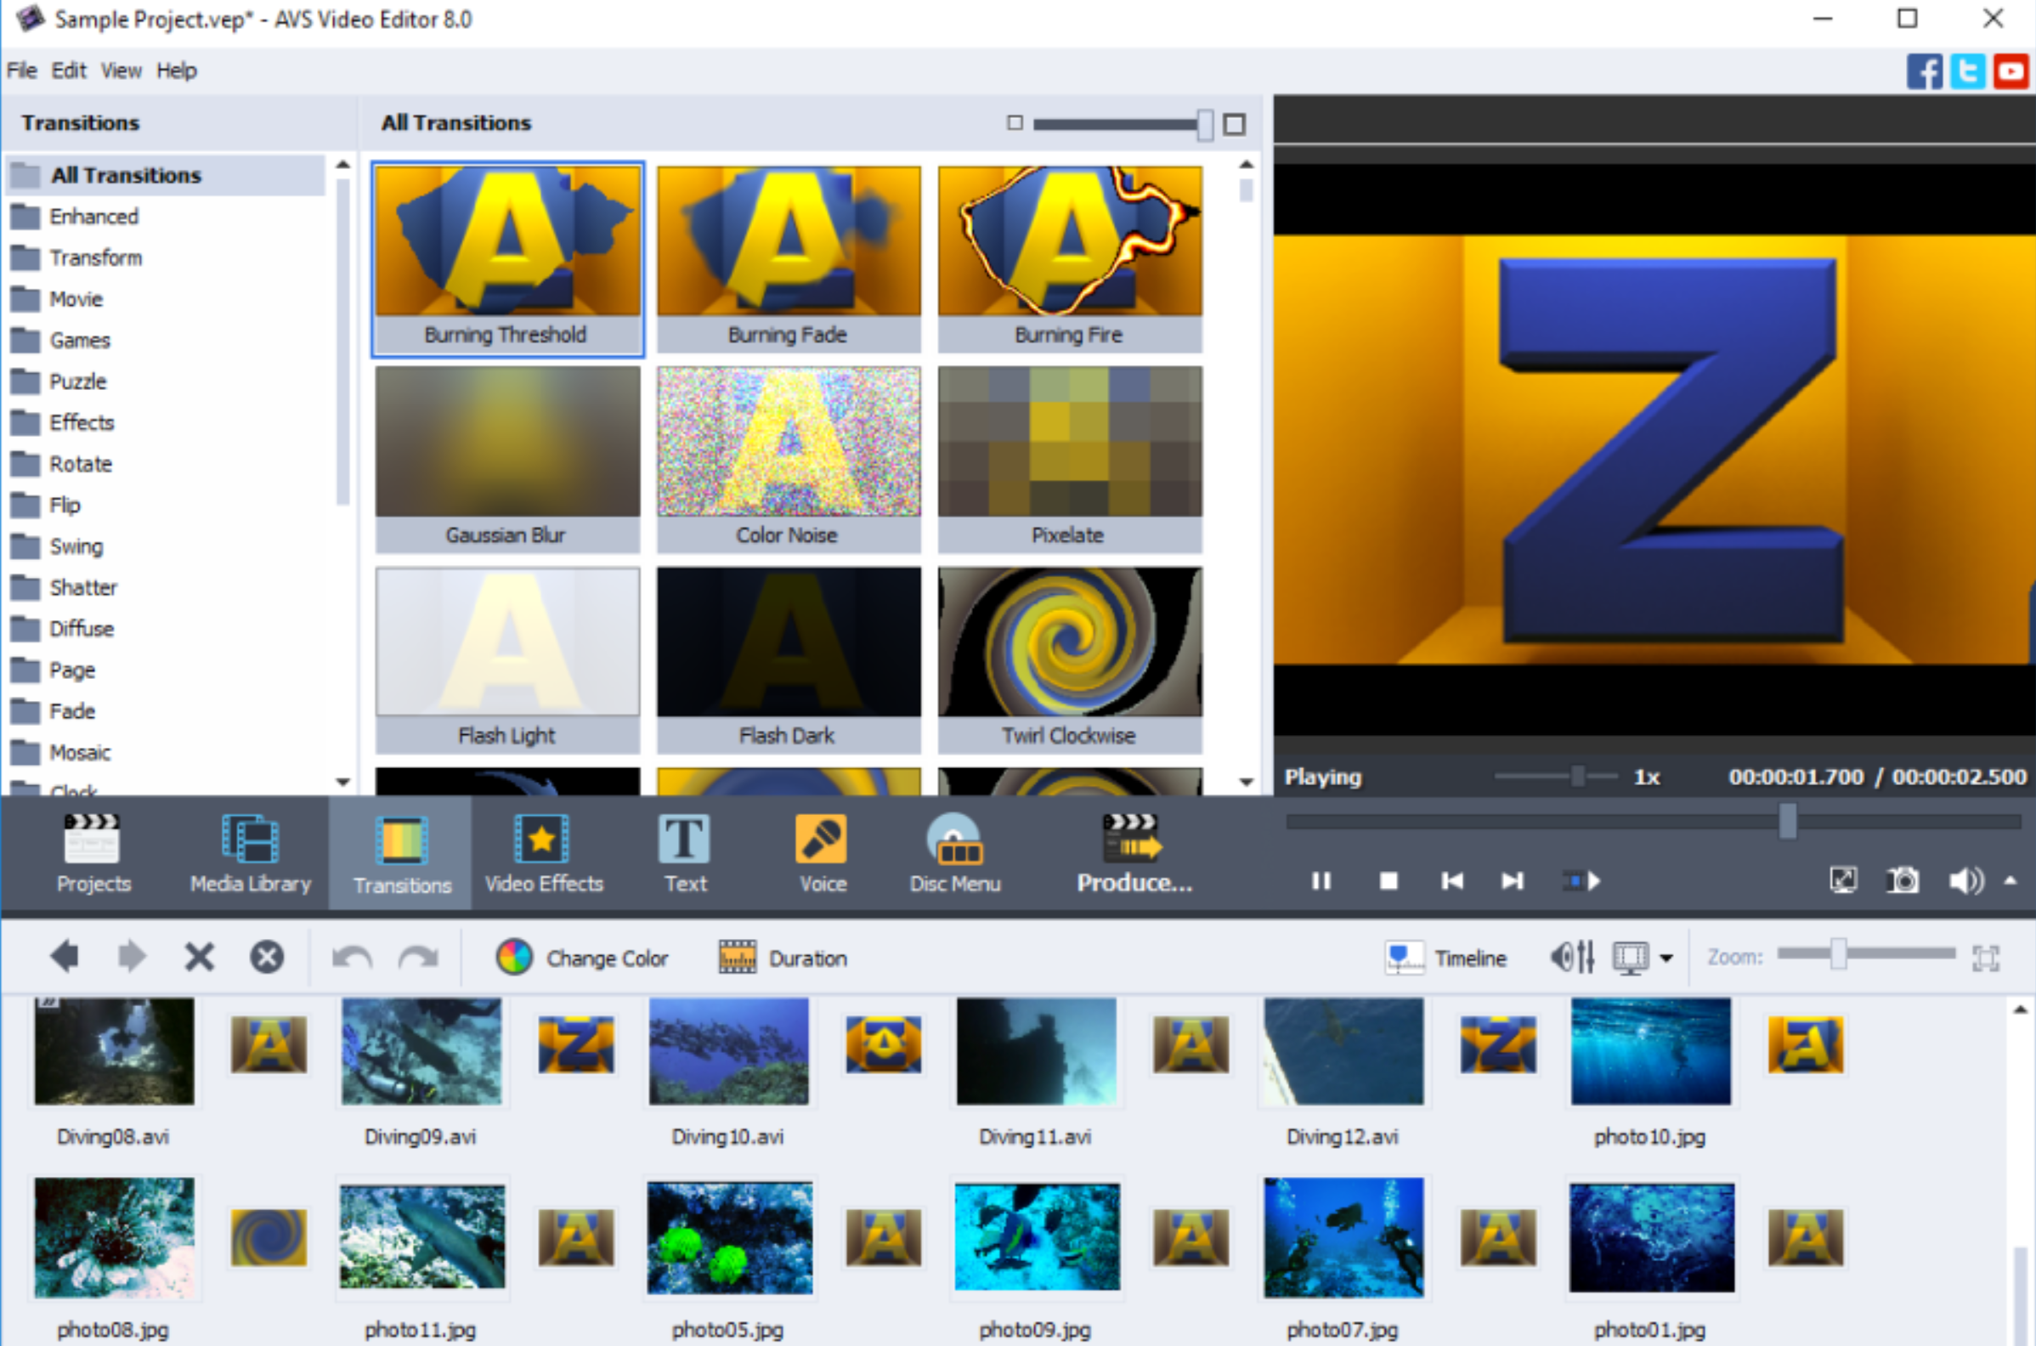This screenshot has height=1346, width=2036.
Task: Undo the last action
Action: (x=351, y=955)
